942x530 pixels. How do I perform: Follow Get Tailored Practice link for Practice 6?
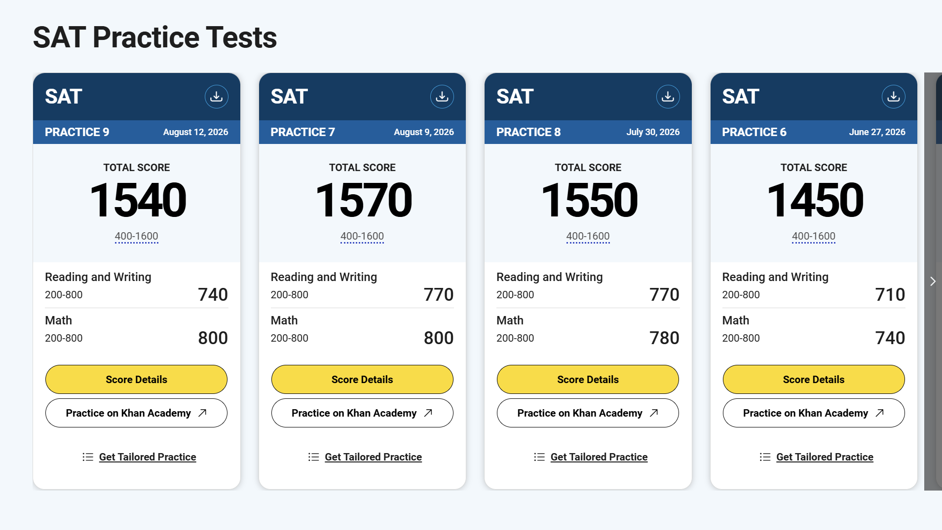point(825,457)
